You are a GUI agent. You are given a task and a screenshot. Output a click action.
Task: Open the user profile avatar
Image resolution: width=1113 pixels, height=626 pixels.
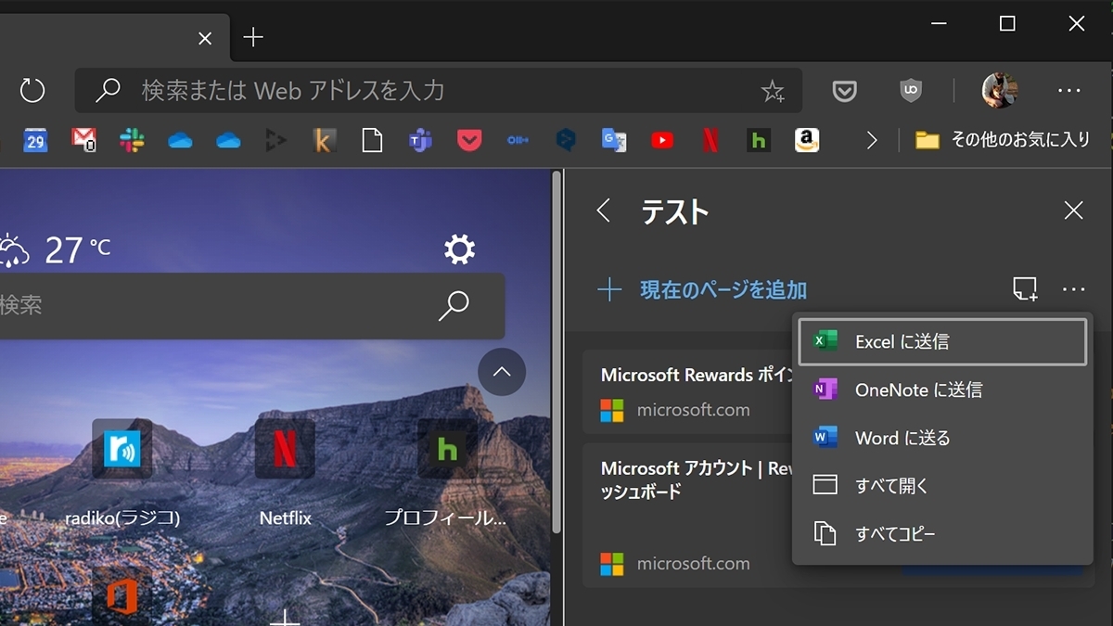coord(999,90)
